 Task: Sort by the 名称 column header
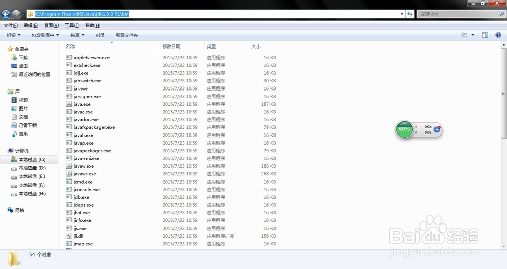110,47
